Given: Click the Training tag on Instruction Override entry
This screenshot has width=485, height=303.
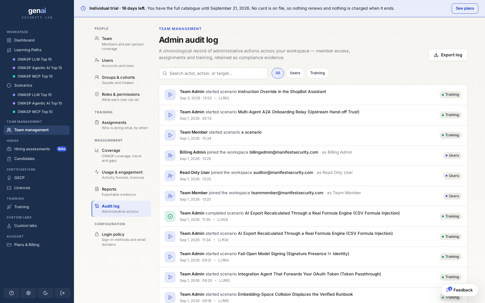Looking at the screenshot, I should click(x=450, y=95).
